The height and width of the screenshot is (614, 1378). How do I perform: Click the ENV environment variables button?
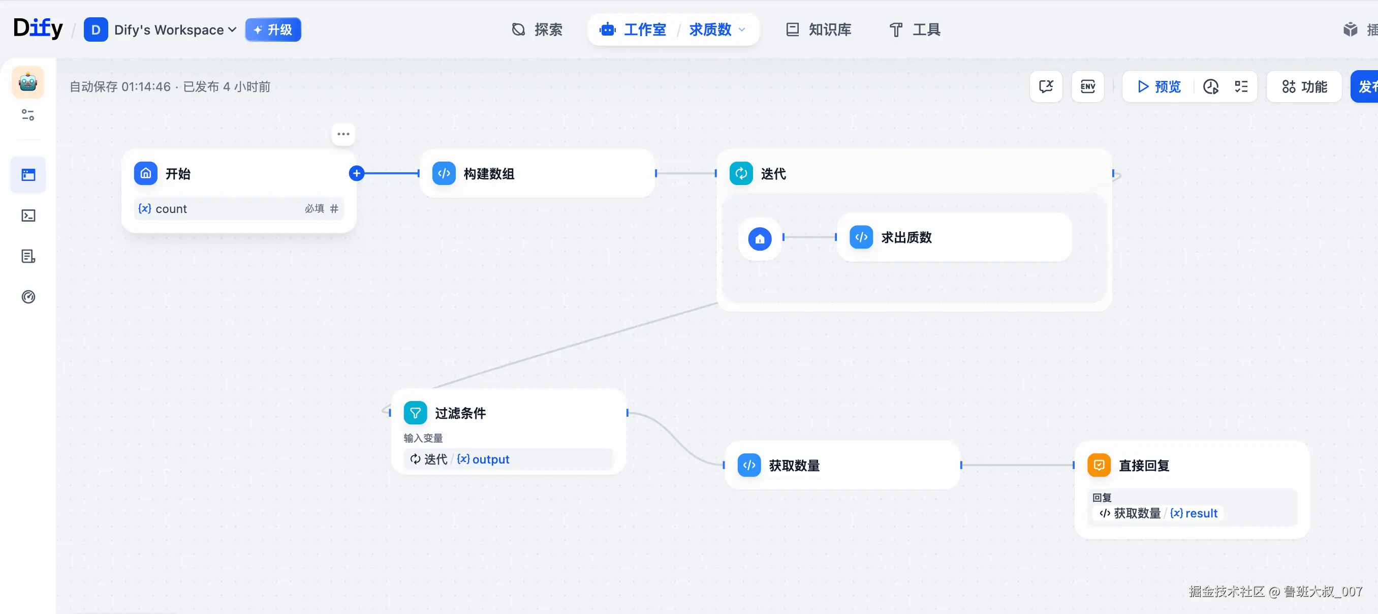pyautogui.click(x=1087, y=87)
